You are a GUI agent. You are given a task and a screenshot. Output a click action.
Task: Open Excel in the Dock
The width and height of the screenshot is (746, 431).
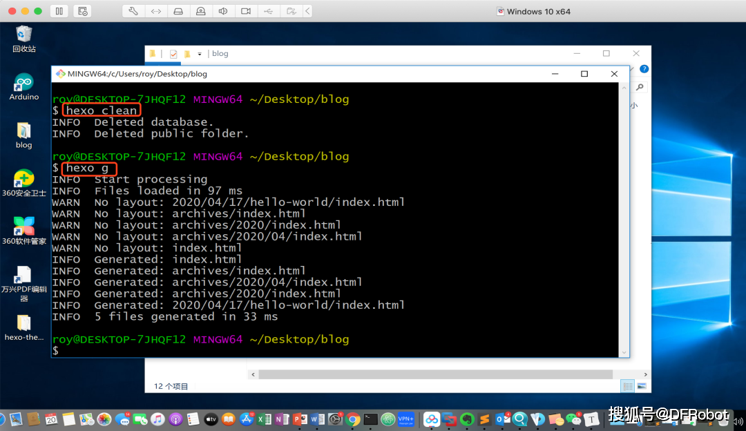(264, 419)
